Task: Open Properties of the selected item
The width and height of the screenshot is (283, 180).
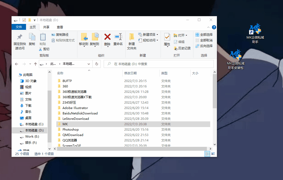Action: tap(167, 40)
